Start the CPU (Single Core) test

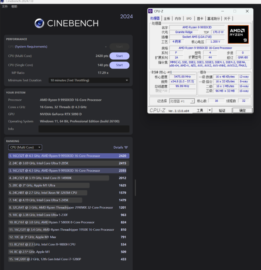coord(119,65)
